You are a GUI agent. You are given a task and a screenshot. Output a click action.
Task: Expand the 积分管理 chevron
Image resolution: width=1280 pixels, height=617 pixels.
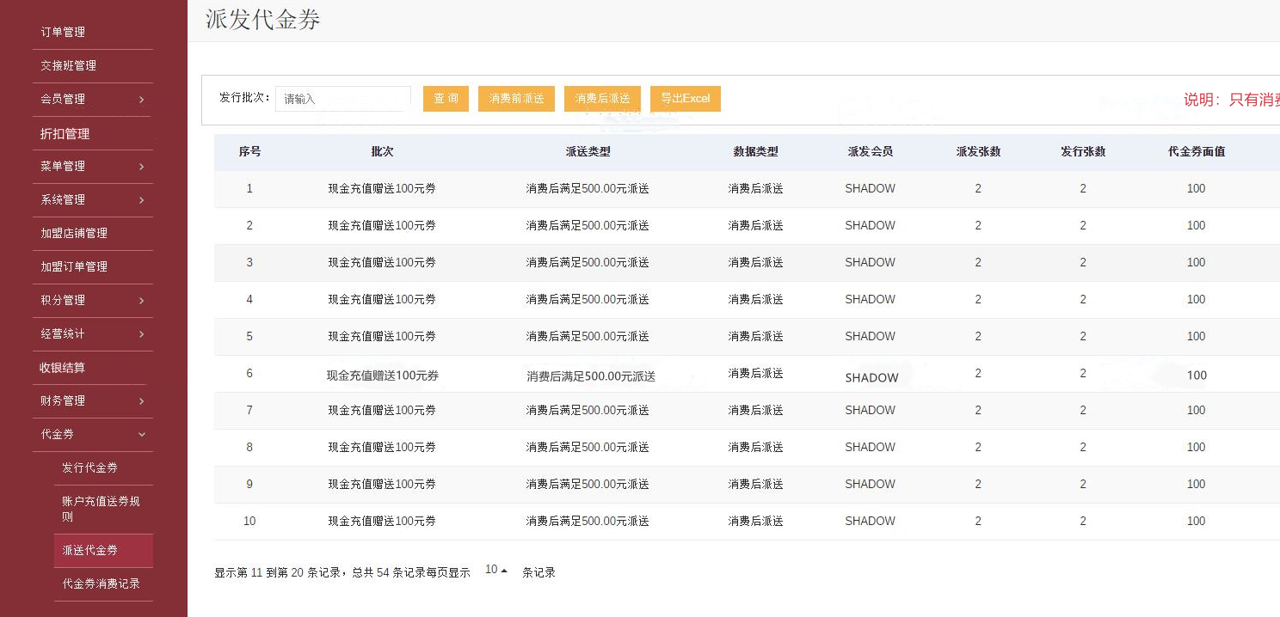(x=141, y=301)
